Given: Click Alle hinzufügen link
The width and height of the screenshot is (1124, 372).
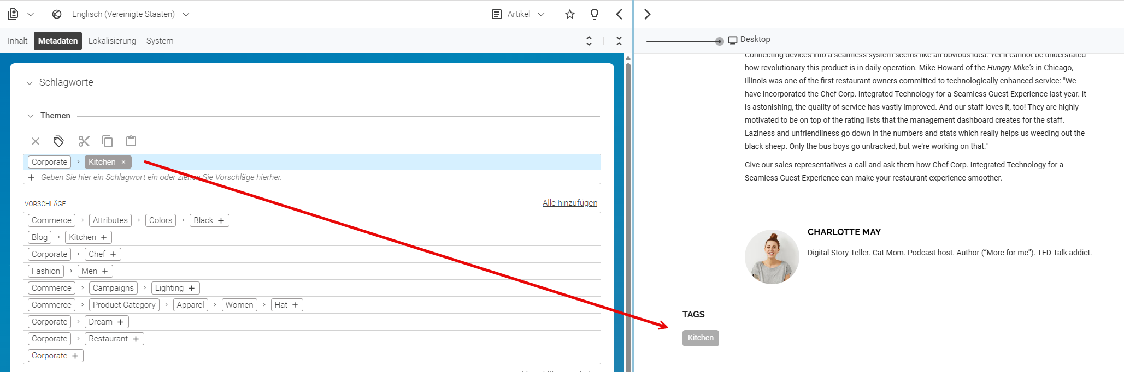Looking at the screenshot, I should (570, 203).
